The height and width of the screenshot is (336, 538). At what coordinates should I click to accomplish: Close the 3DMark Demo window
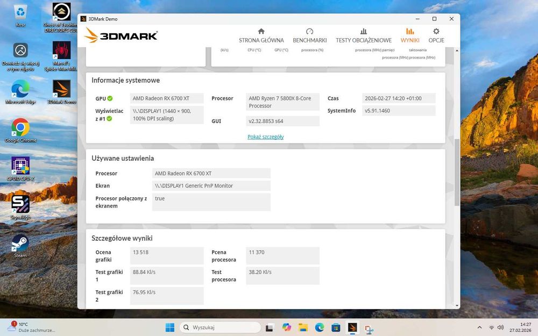pos(451,19)
